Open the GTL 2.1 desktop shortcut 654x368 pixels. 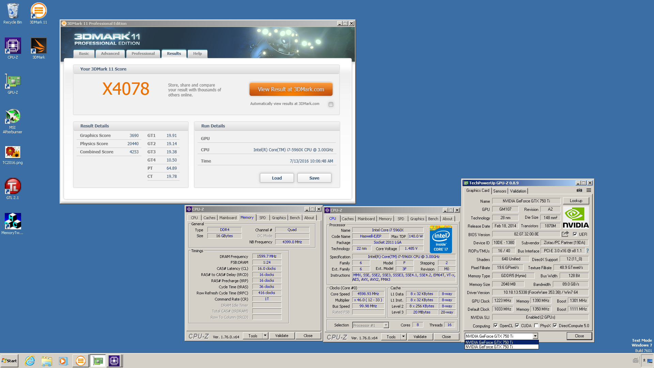(13, 188)
